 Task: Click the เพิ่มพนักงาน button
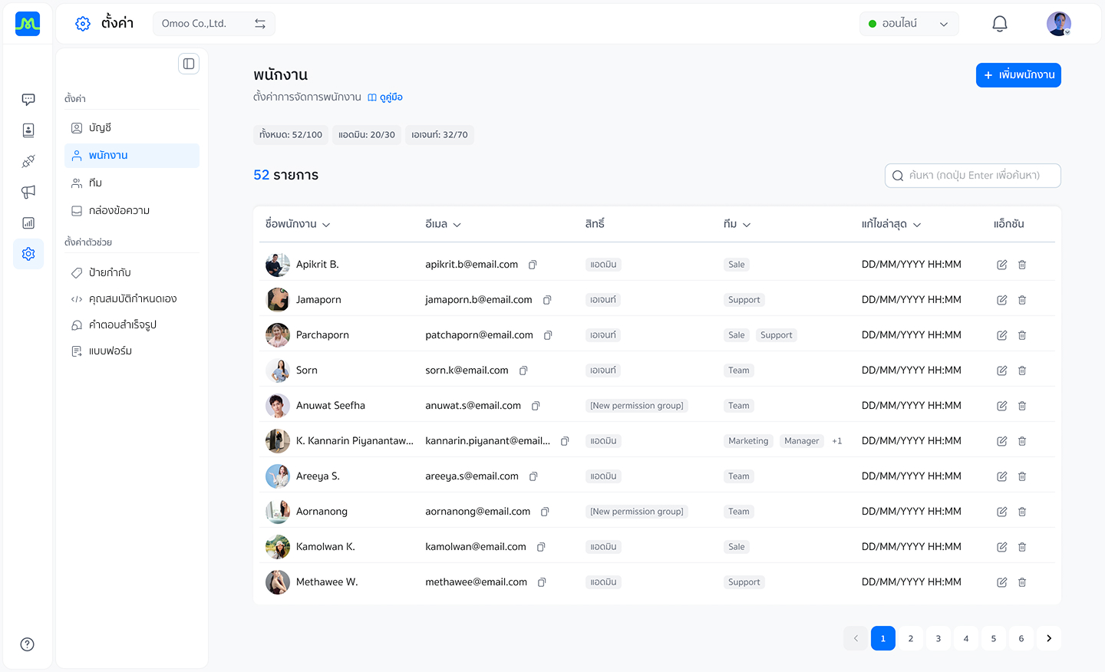click(1018, 75)
